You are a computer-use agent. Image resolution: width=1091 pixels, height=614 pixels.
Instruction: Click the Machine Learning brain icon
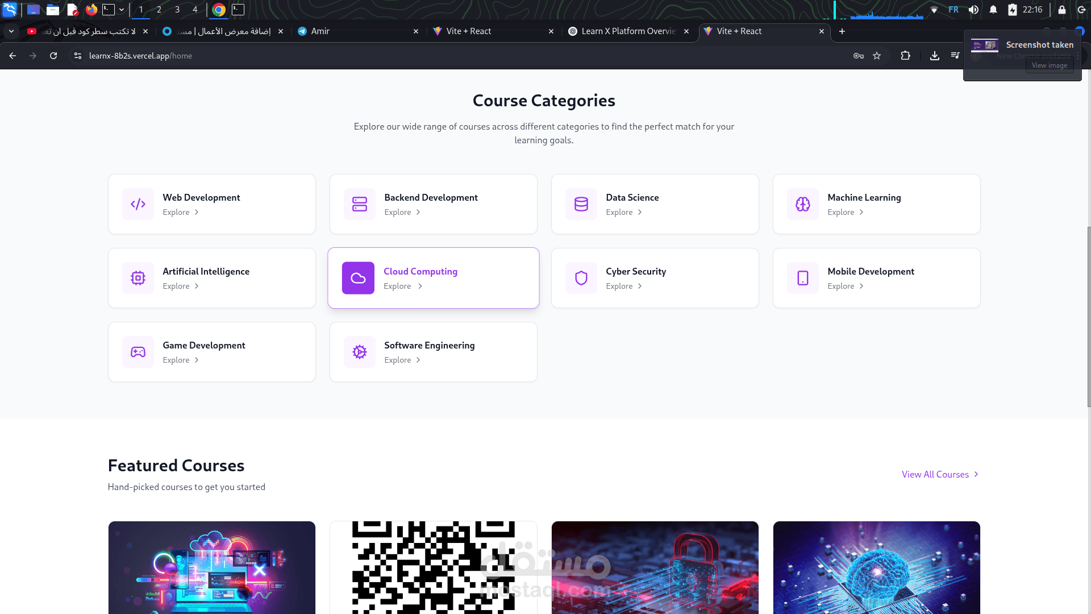click(803, 204)
